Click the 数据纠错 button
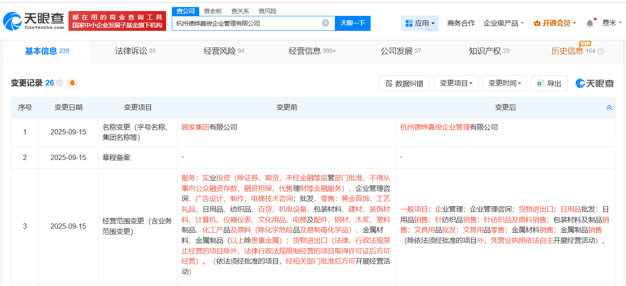Image resolution: width=626 pixels, height=286 pixels. [404, 83]
